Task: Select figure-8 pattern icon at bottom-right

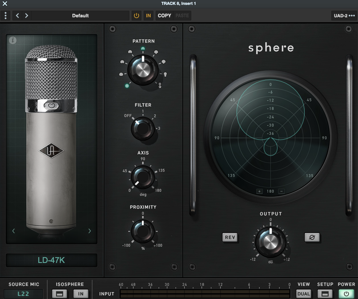Action: (160, 85)
